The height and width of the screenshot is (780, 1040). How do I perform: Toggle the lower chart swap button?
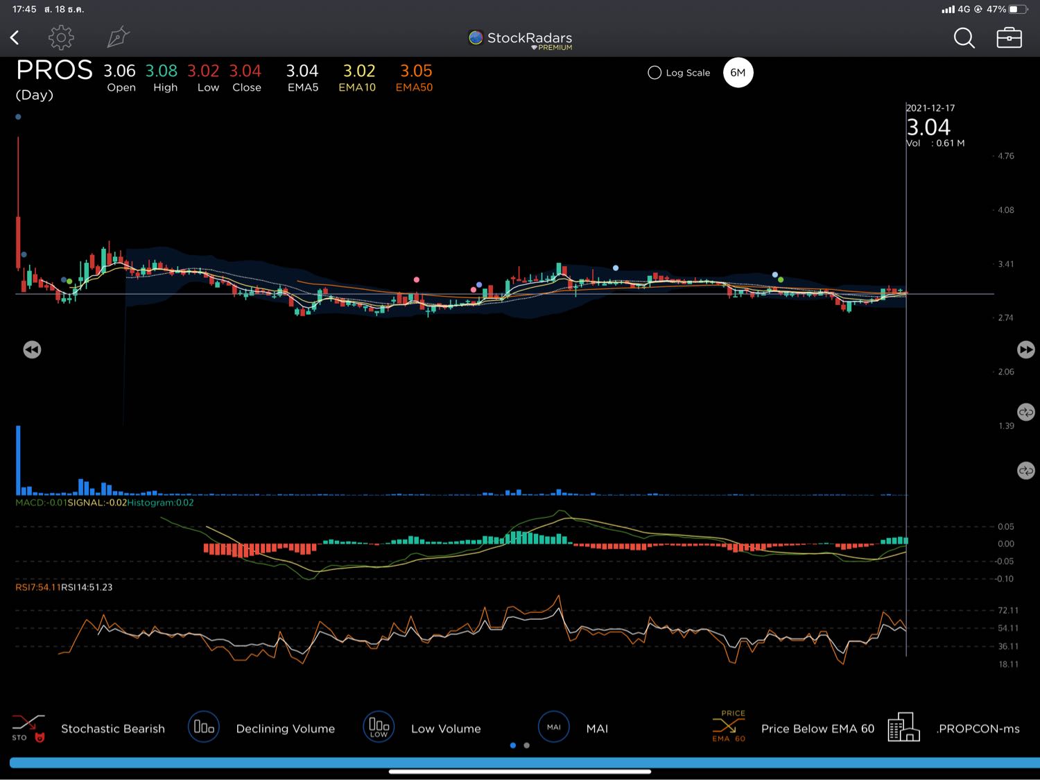pyautogui.click(x=1025, y=471)
